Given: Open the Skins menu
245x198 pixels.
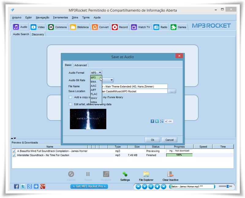Looking at the screenshot, I should [x=75, y=17].
